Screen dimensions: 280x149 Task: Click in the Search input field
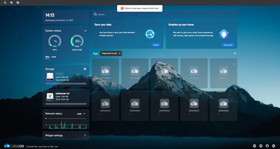[164, 14]
